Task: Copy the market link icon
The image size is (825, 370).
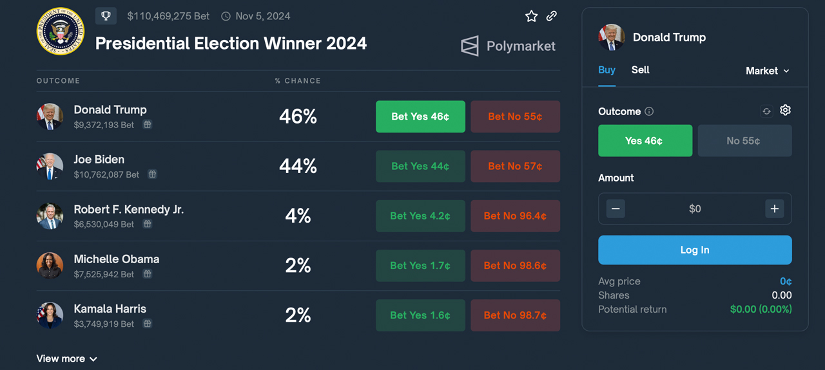Action: coord(552,16)
